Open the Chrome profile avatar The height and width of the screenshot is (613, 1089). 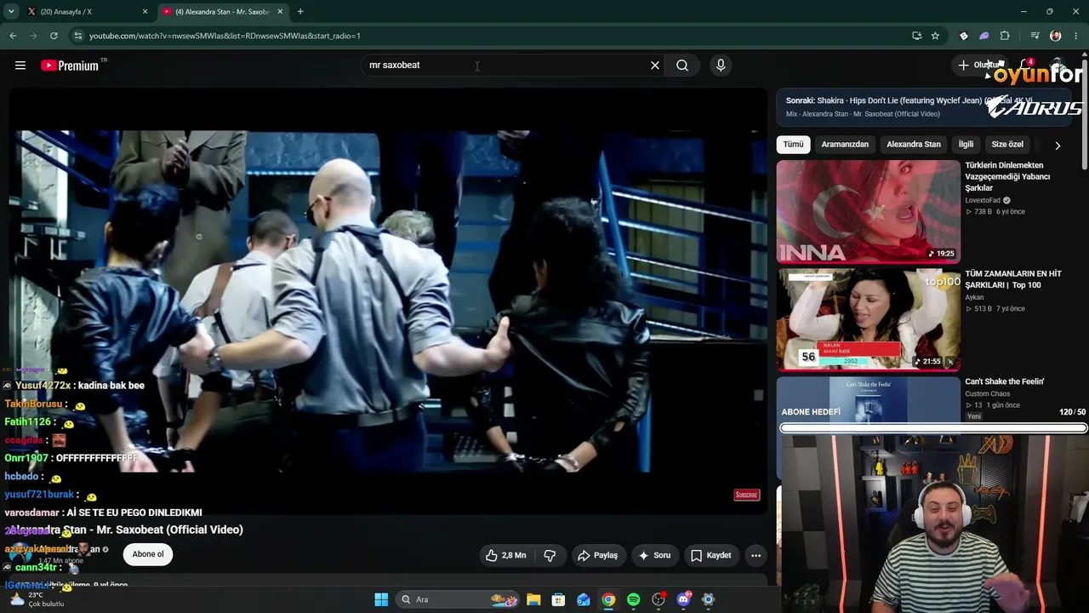pyautogui.click(x=1056, y=36)
